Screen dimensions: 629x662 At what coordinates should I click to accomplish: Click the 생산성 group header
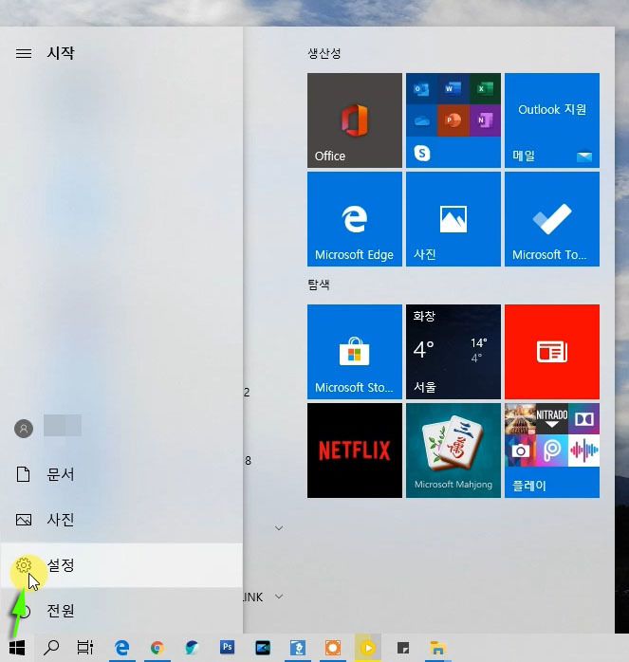click(x=324, y=53)
